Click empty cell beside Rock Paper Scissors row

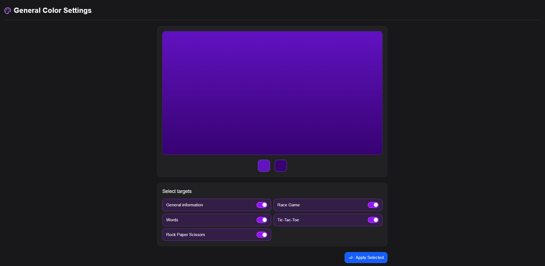coord(328,235)
